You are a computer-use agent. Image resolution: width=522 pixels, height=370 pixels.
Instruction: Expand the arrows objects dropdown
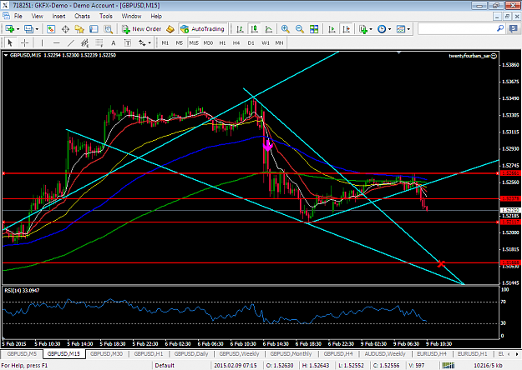point(150,42)
